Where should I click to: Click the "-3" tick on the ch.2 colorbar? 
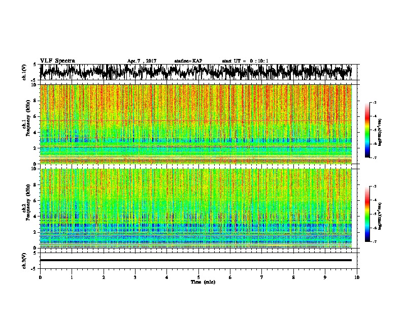coord(375,186)
